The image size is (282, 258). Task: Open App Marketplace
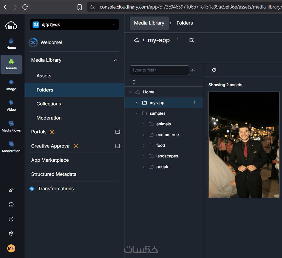[50, 160]
